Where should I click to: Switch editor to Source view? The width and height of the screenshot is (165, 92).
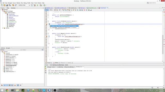(x=47, y=10)
